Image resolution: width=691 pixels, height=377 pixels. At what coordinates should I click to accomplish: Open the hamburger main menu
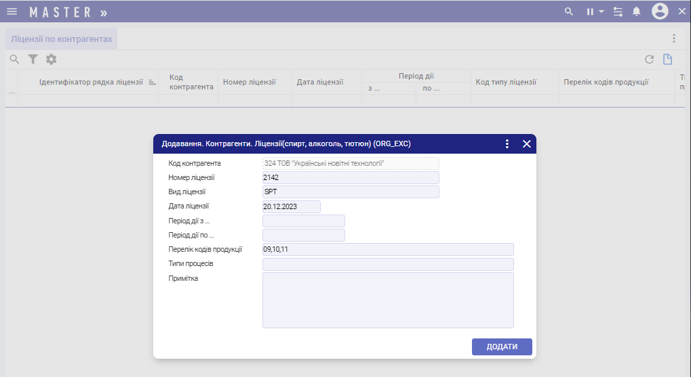coord(12,12)
